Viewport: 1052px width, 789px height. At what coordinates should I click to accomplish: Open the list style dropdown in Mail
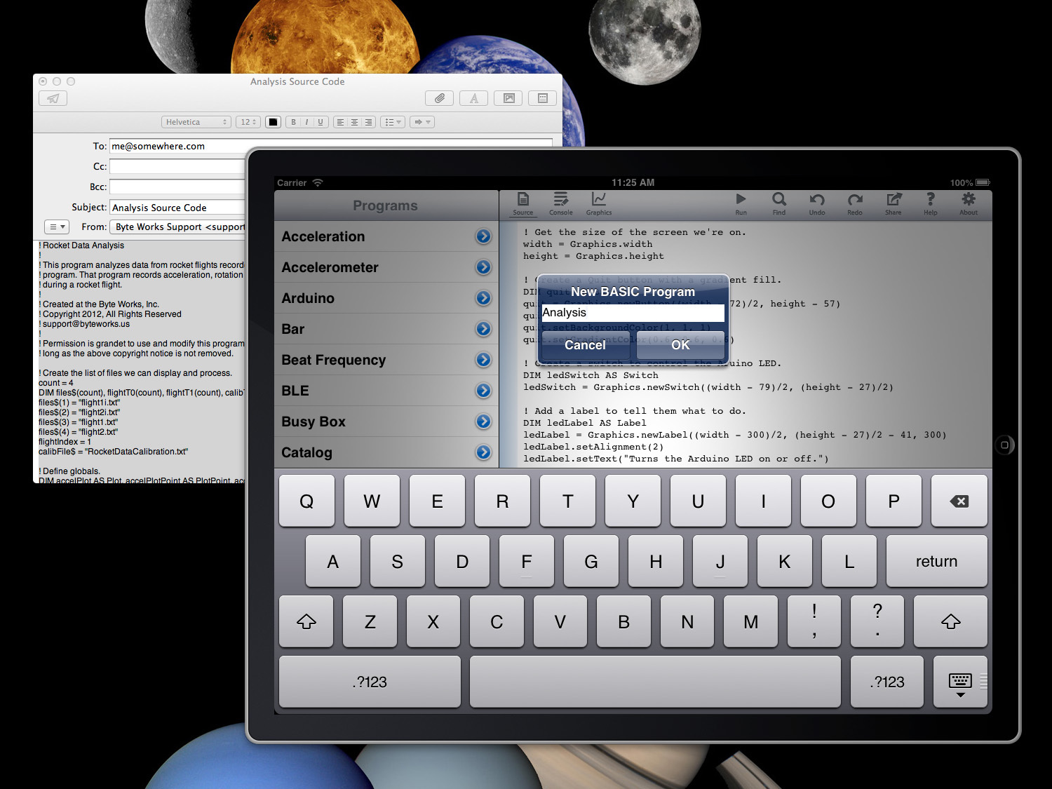pos(393,122)
